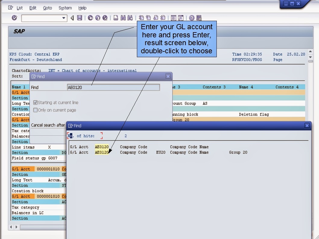Open Help via question mark icon
The width and height of the screenshot is (319, 239).
(x=192, y=18)
